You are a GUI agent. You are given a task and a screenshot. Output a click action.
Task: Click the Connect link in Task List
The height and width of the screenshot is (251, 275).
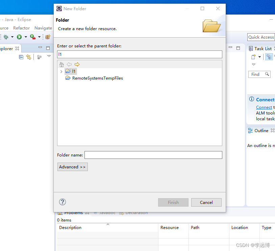[264, 107]
